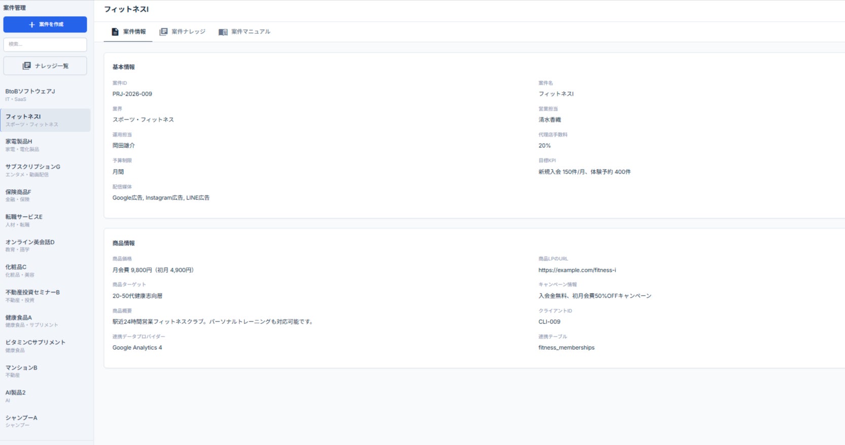This screenshot has width=845, height=445.
Task: Open the 案件マニュアル tab
Action: click(x=244, y=32)
